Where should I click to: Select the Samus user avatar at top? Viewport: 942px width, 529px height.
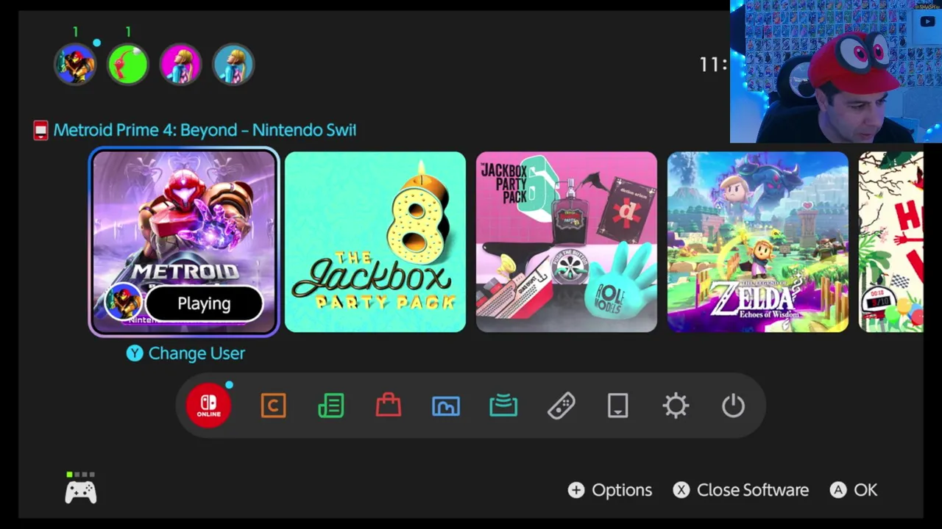[x=76, y=65]
